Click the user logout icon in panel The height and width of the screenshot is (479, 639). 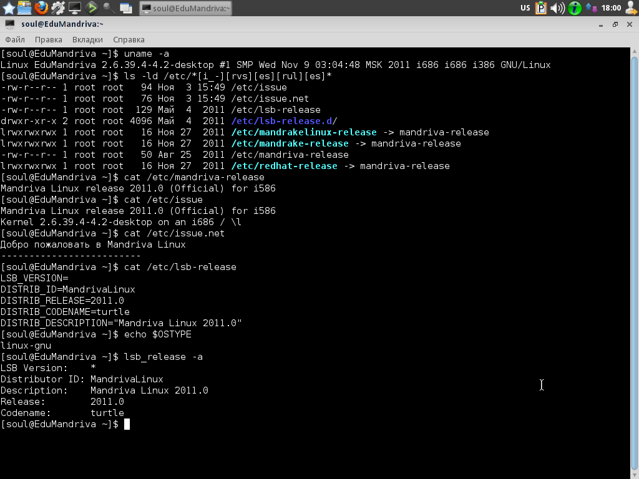click(632, 7)
